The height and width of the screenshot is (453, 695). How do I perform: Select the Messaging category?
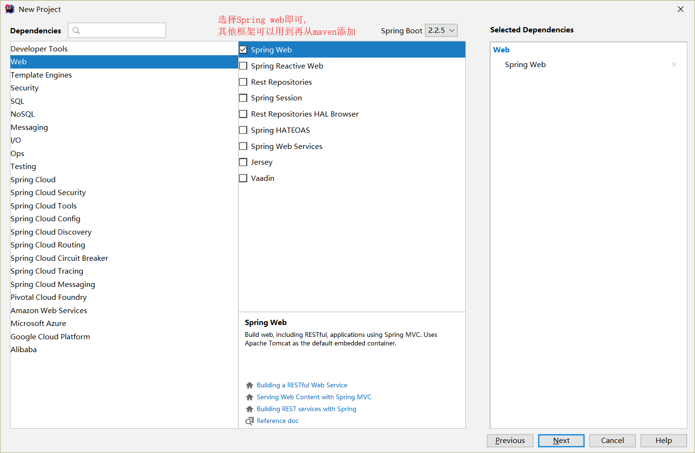pos(124,127)
